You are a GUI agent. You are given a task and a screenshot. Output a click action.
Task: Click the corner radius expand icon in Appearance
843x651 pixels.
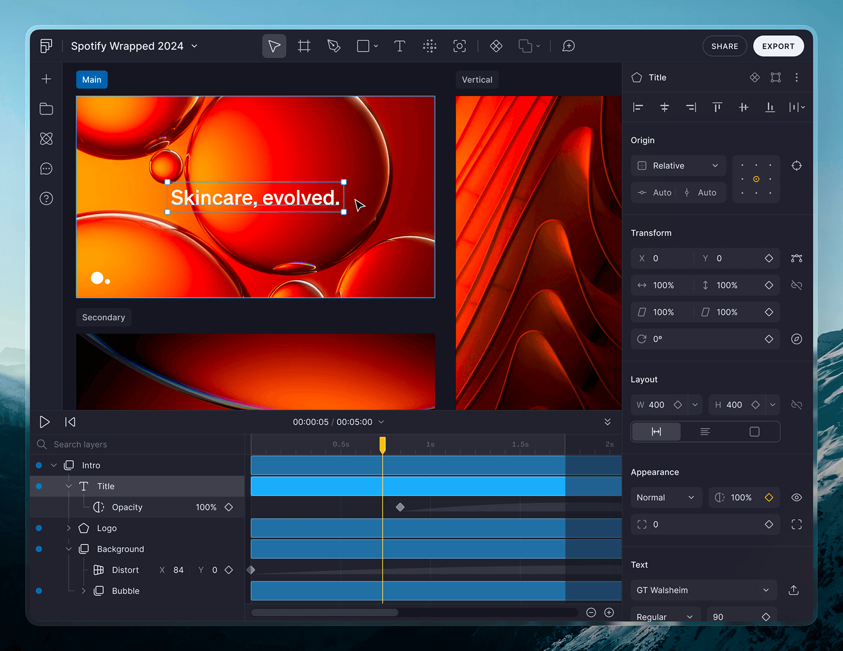click(x=796, y=525)
